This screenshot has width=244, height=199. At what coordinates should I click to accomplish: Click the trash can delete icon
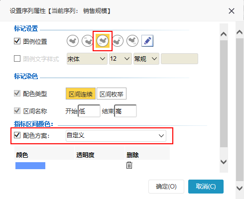tap(129, 165)
